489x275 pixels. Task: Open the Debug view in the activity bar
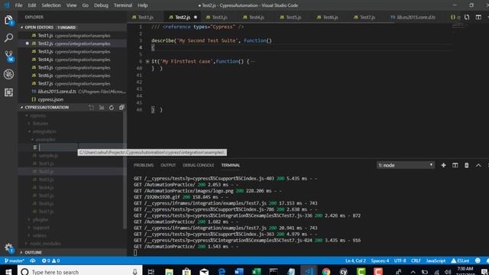pos(8,74)
